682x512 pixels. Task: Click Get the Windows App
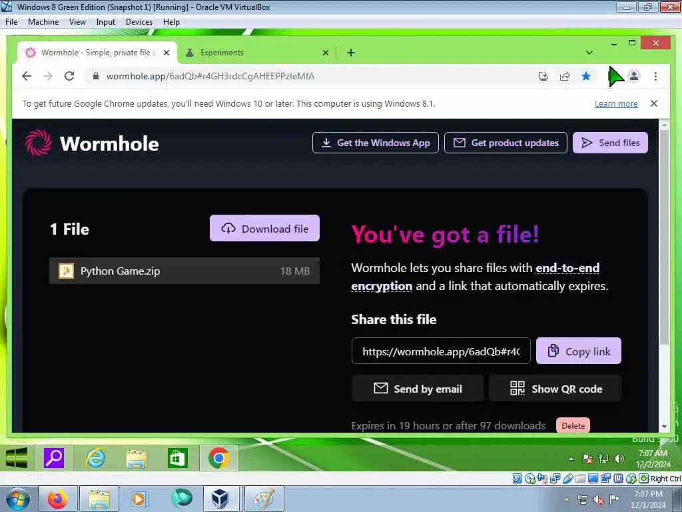coord(376,143)
